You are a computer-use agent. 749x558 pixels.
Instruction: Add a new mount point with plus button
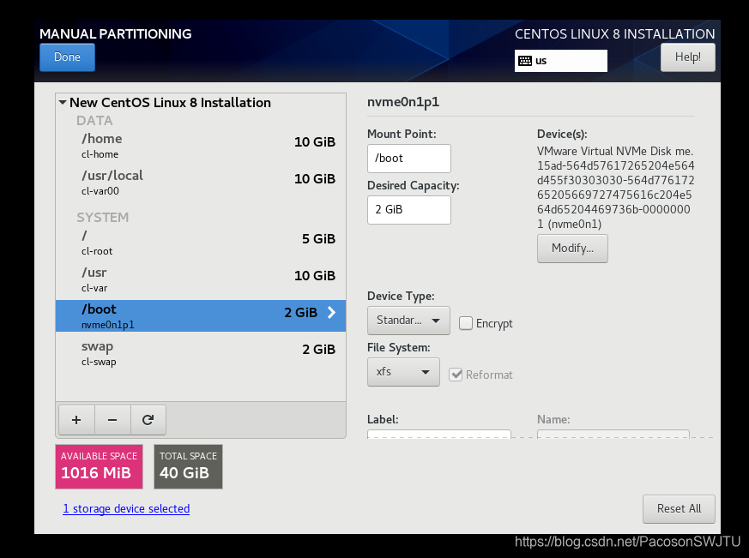(x=76, y=420)
